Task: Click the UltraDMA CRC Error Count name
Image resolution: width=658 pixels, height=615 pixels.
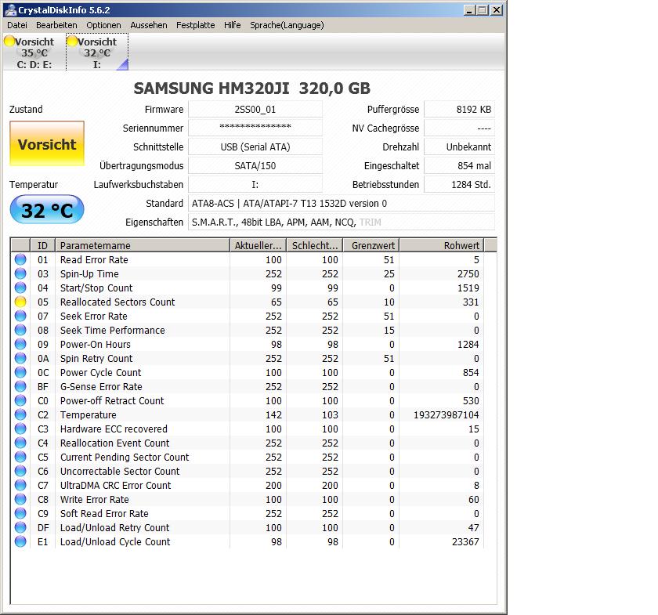Action: click(x=115, y=485)
